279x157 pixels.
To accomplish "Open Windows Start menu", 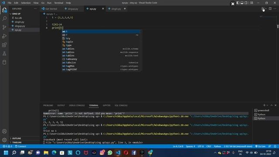I will pyautogui.click(x=6, y=153).
